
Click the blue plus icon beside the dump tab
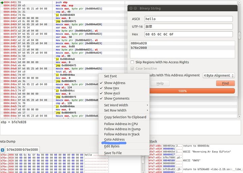(2, 150)
